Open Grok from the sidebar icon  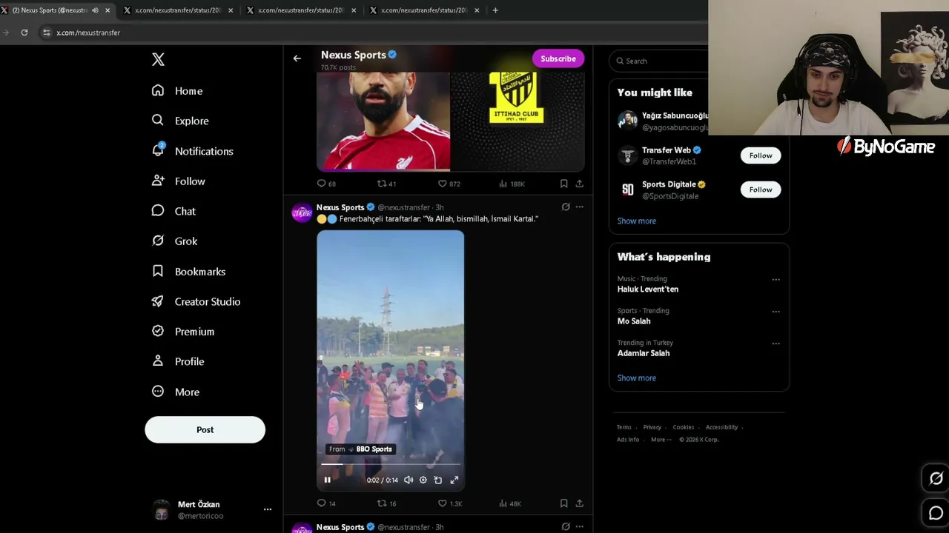pos(158,241)
